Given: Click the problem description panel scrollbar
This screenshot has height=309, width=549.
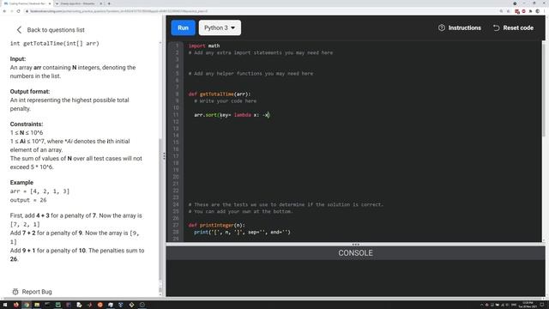Looking at the screenshot, I should tap(160, 210).
